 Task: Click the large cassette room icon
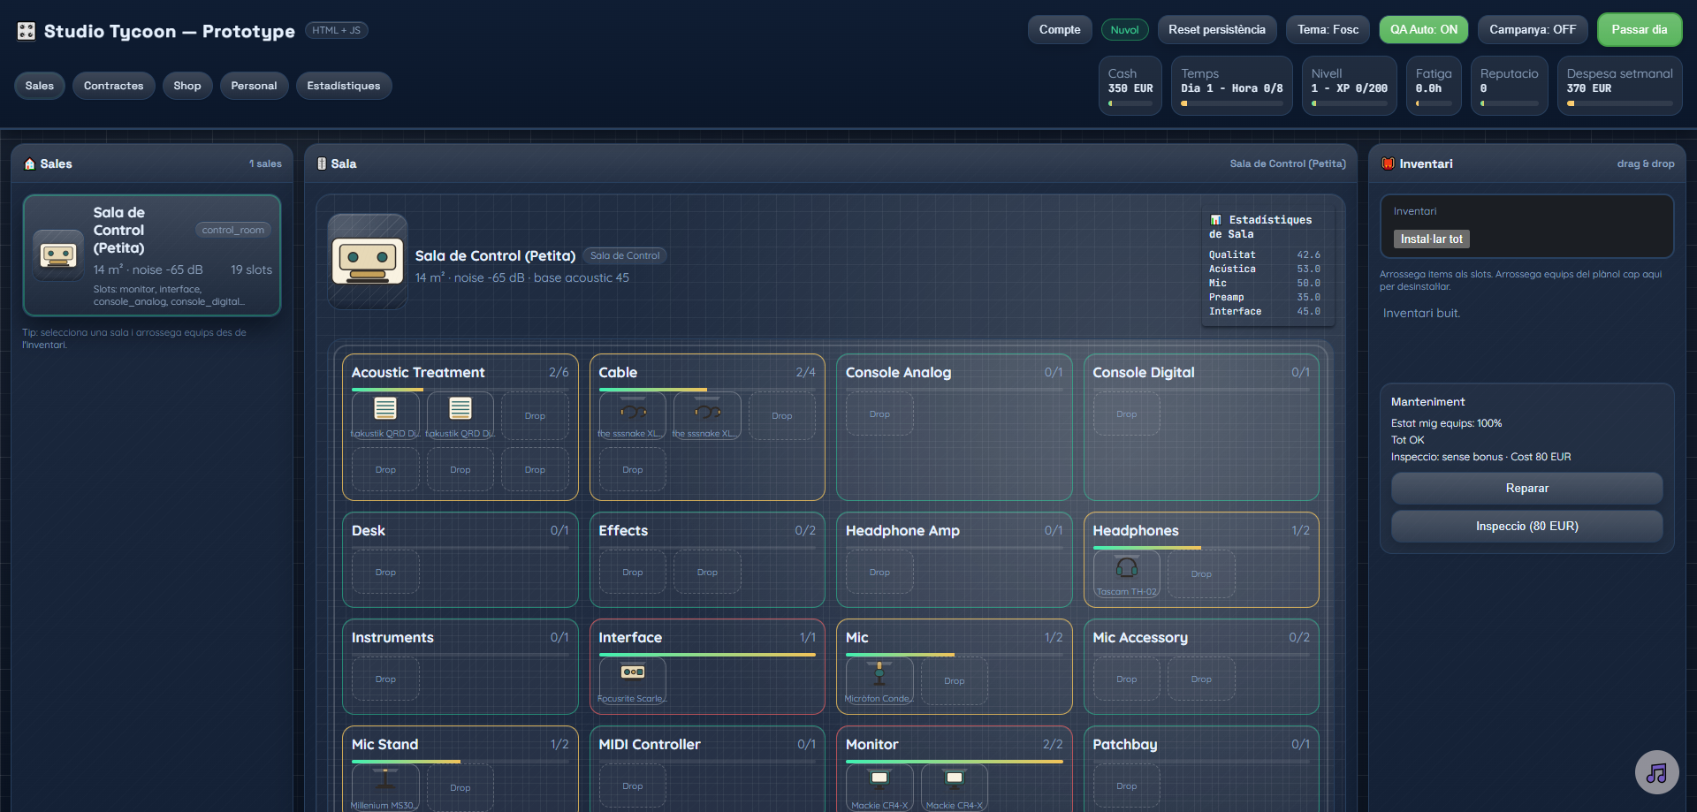[368, 262]
